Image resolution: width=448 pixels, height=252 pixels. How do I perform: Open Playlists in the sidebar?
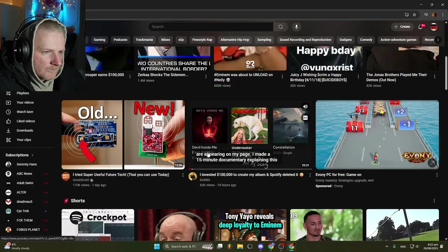pyautogui.click(x=23, y=93)
